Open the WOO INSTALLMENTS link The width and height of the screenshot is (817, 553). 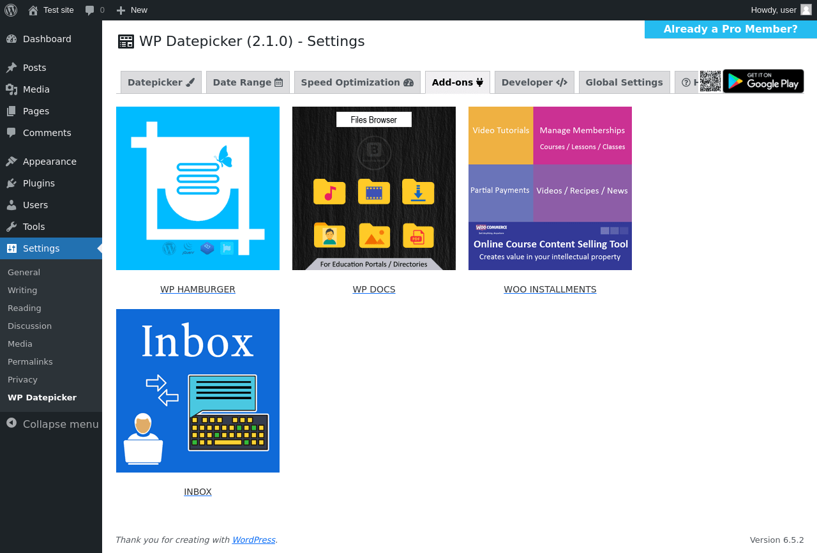(550, 289)
